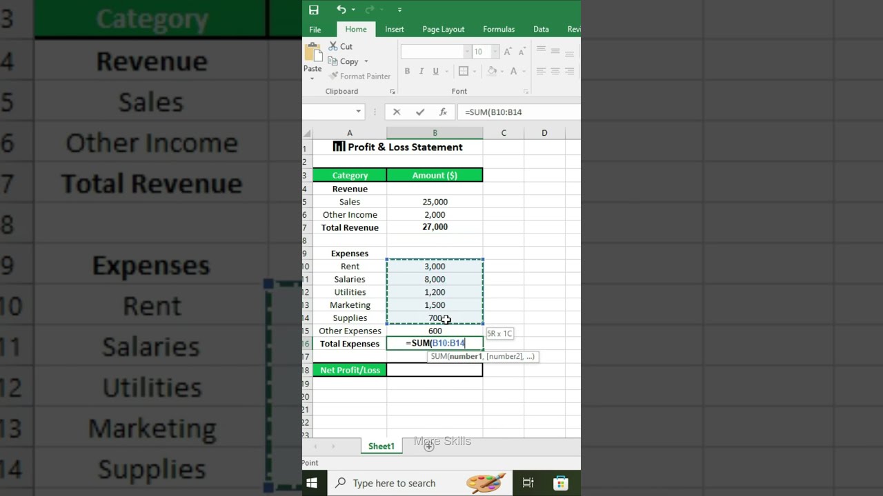Click the Salaries 8,000 cell
Screen dimensions: 883x496
435,279
